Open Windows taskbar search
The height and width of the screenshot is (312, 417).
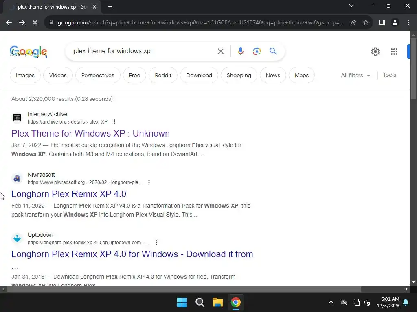point(200,302)
